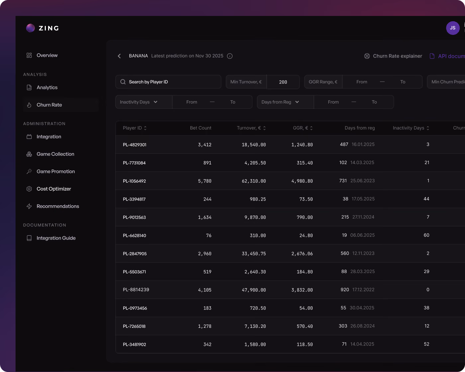Click the Analytics document icon

[x=29, y=87]
